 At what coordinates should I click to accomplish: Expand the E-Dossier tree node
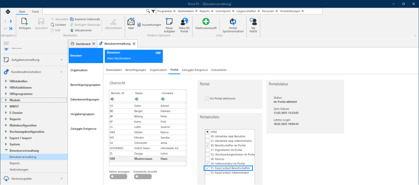(x=6, y=113)
